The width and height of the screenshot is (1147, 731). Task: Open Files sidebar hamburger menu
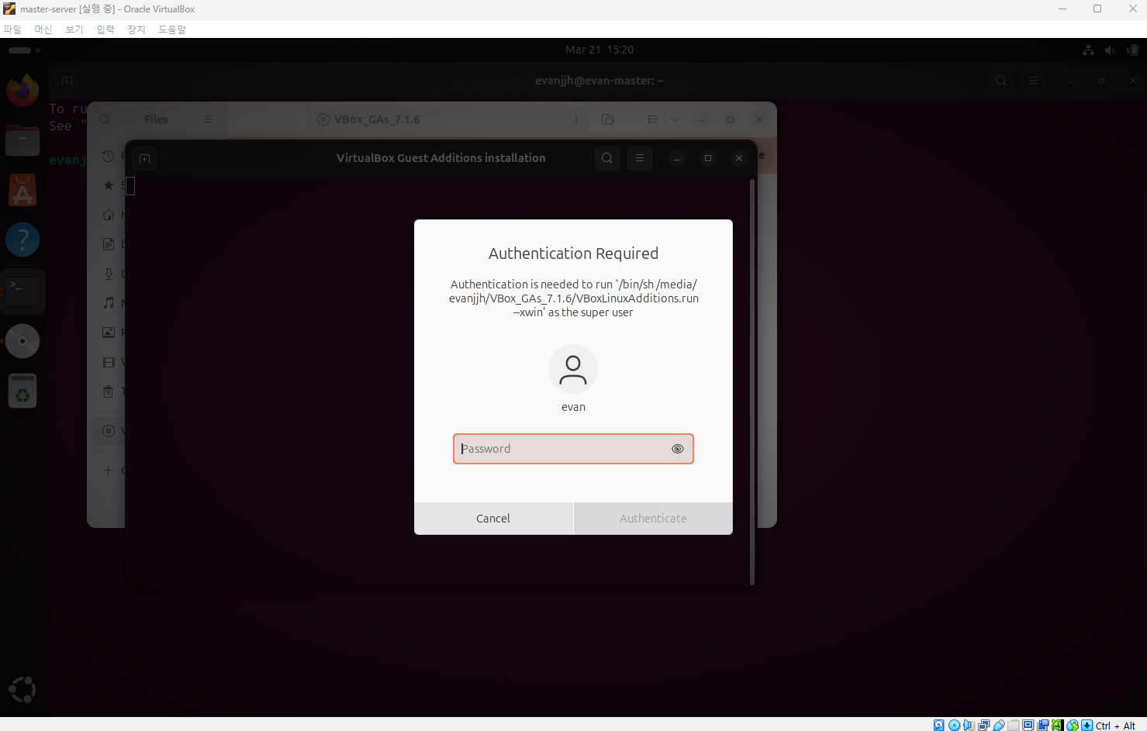click(x=209, y=119)
